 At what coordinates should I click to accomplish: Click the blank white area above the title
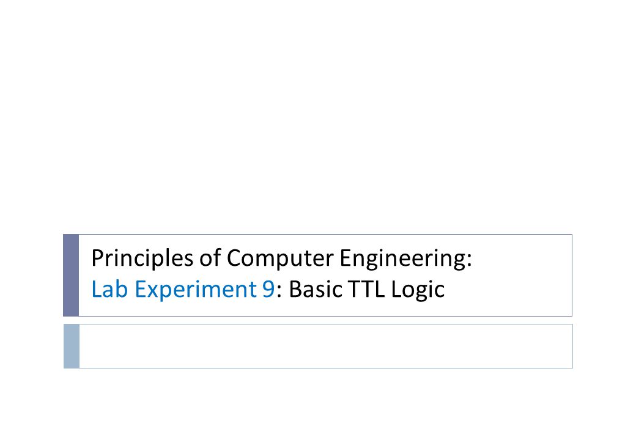point(318,117)
